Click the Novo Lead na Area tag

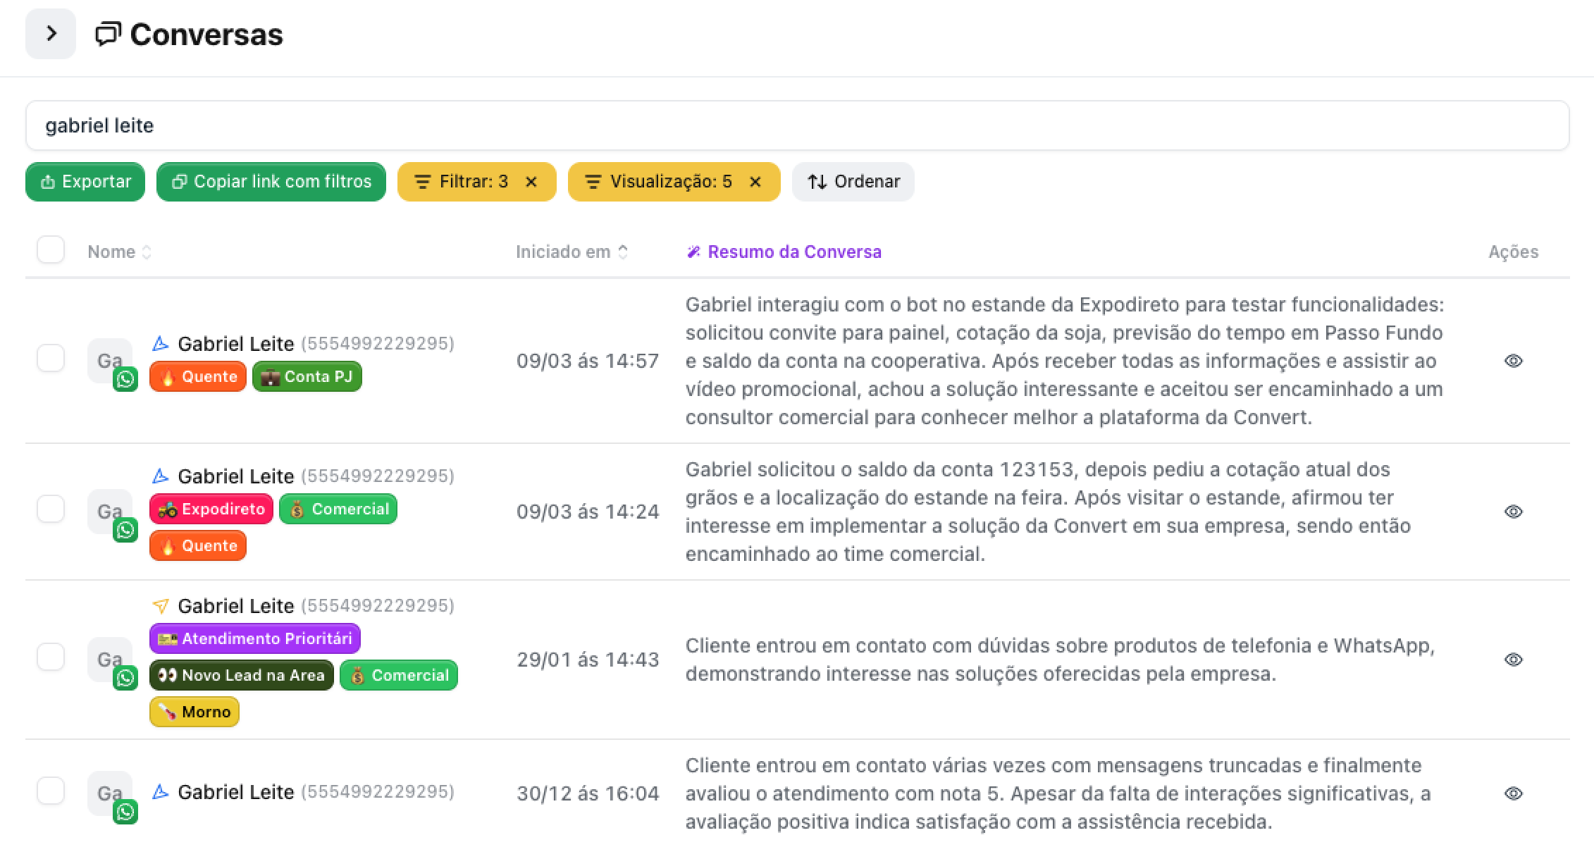coord(242,675)
